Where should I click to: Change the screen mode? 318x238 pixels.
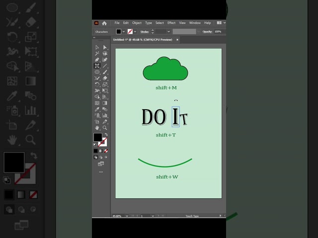(101, 164)
